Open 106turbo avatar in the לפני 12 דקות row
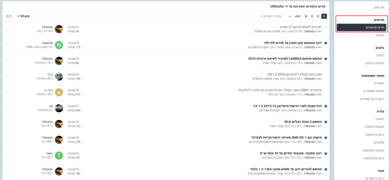Image resolution: width=390 pixels, height=180 pixels. (59, 29)
